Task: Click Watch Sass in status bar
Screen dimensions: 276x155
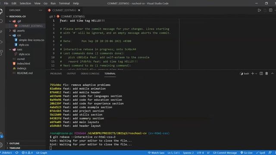Action: tap(156, 153)
